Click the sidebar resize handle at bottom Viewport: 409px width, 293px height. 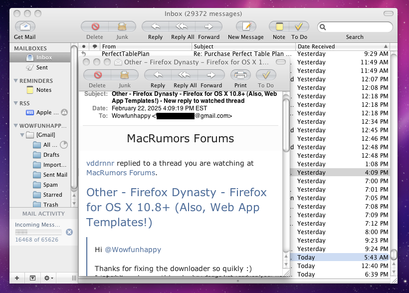[x=74, y=278]
